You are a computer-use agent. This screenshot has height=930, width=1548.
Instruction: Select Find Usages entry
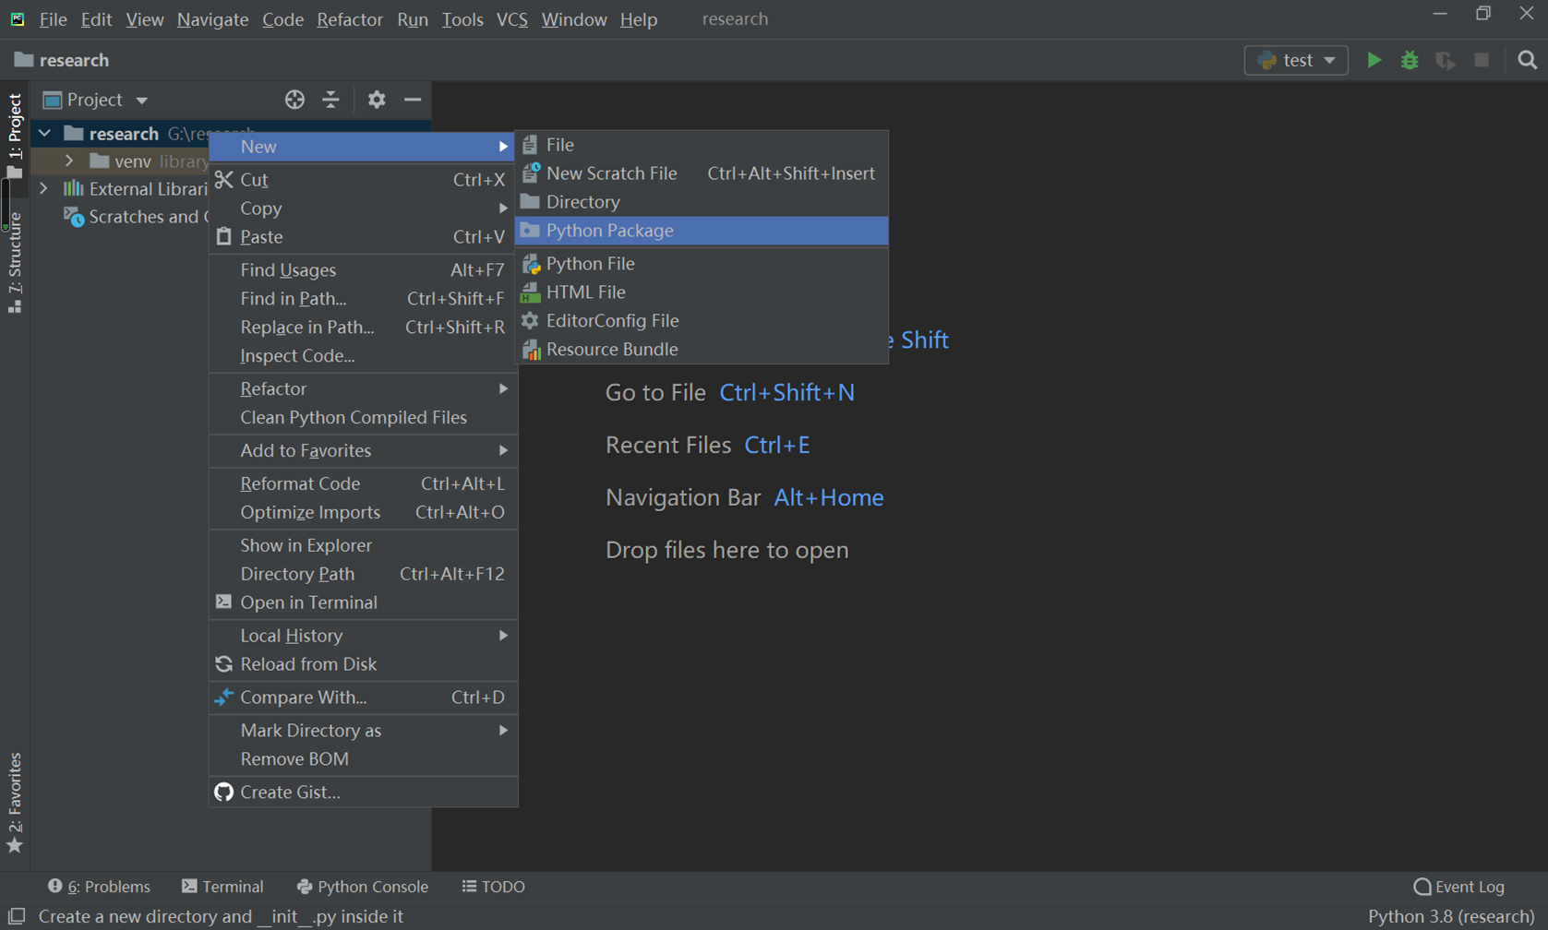coord(363,270)
